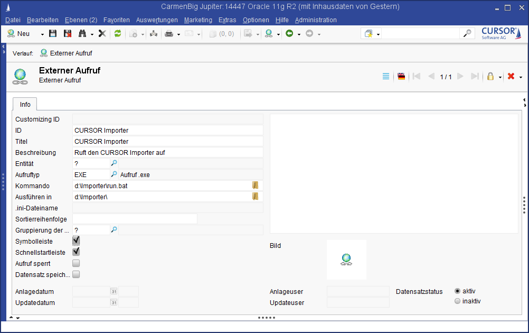Screen dimensions: 529x333
Task: Switch to the Info tab
Action: pos(25,105)
